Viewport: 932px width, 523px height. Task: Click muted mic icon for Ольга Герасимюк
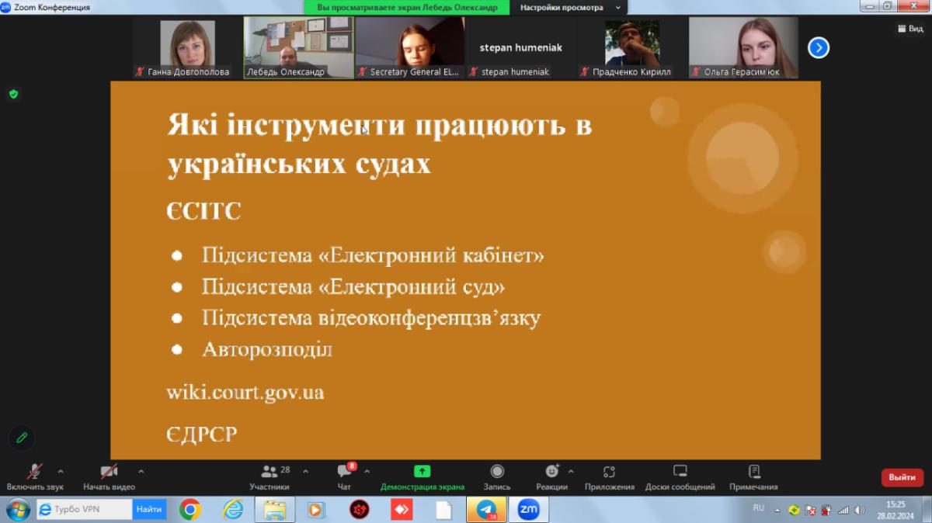[x=696, y=71]
